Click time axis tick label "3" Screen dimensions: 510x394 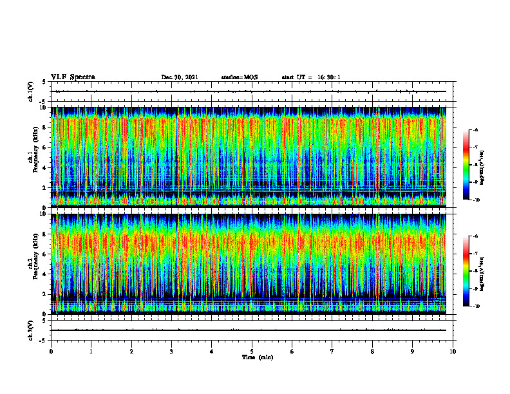pyautogui.click(x=171, y=352)
